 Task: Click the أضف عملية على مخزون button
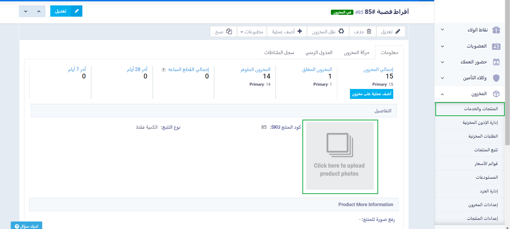pyautogui.click(x=371, y=94)
